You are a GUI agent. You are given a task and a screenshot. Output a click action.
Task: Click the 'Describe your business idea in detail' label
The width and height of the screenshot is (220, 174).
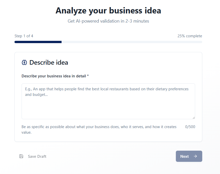point(54,76)
